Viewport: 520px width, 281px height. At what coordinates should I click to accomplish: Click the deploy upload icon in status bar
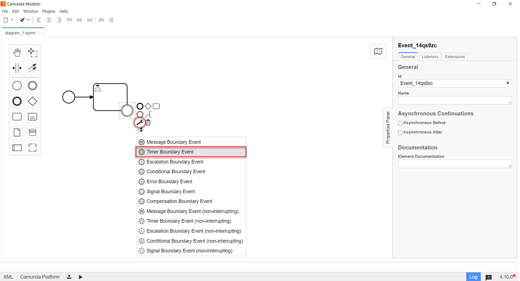(x=69, y=277)
